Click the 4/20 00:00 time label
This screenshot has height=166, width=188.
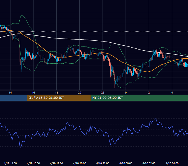pyautogui.click(x=126, y=163)
